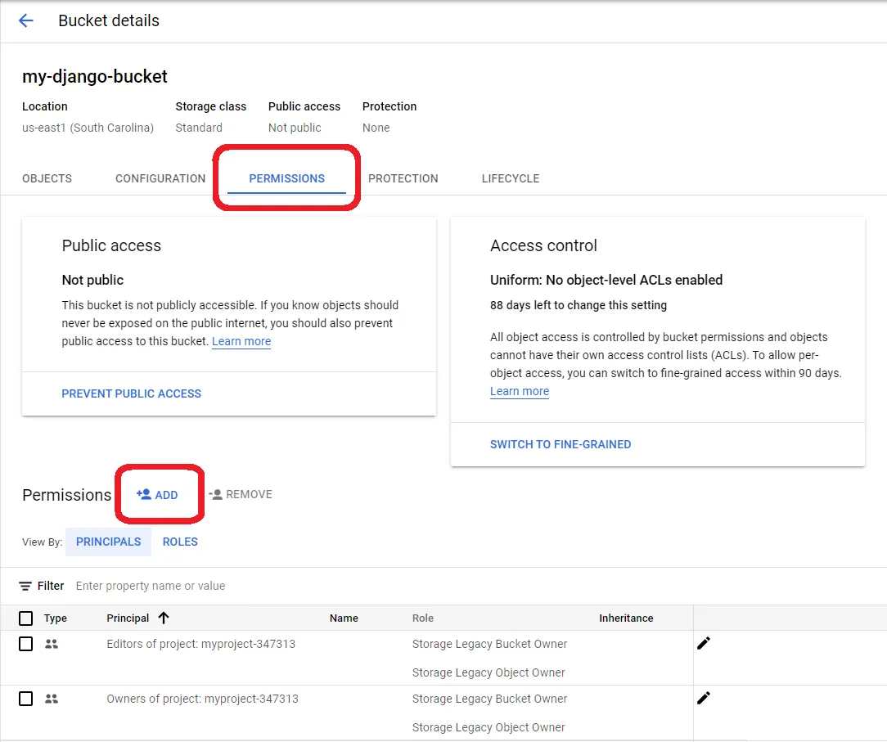Edit Owners of project permissions pencil
This screenshot has width=887, height=742.
click(x=703, y=698)
